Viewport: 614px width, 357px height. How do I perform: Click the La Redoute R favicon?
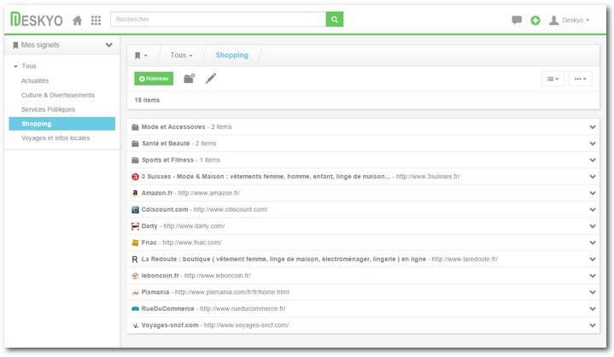coord(135,259)
